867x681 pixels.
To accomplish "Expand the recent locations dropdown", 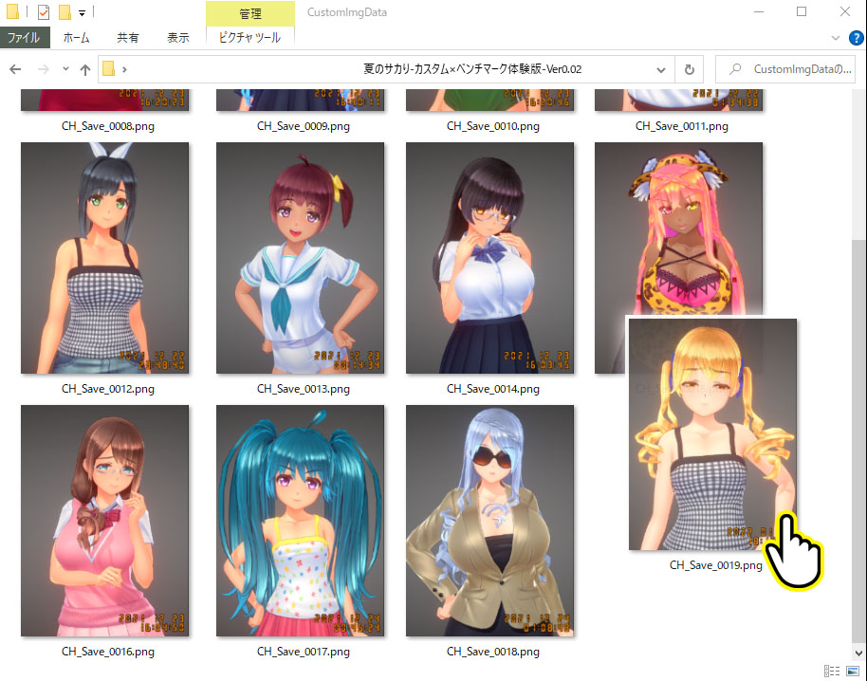I will (x=65, y=69).
